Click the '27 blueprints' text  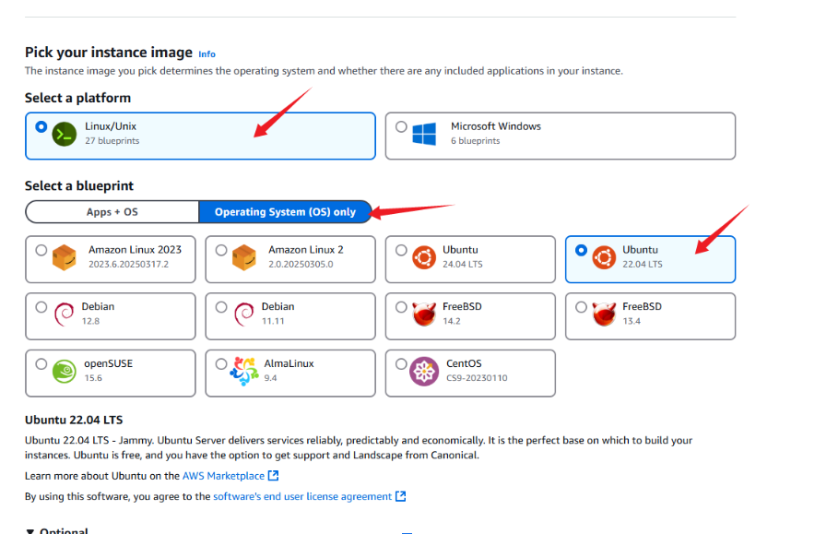(x=112, y=141)
